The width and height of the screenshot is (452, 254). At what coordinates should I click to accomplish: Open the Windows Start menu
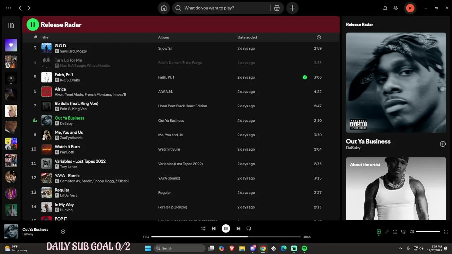point(148,248)
